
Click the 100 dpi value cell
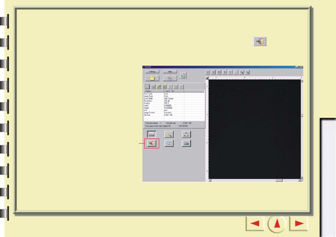(x=167, y=101)
